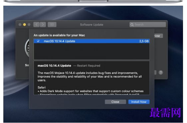Screen dimensions: 187x123
Task: Click the partly hidden Now button behind the sheet
Action: tap(158, 36)
